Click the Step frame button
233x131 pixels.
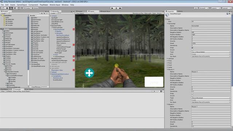[121, 8]
